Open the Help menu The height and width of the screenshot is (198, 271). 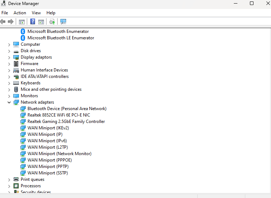(51, 13)
